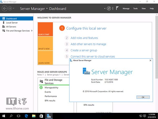Select the LEARN MORE tile
The image size is (158, 119).
tap(45, 58)
